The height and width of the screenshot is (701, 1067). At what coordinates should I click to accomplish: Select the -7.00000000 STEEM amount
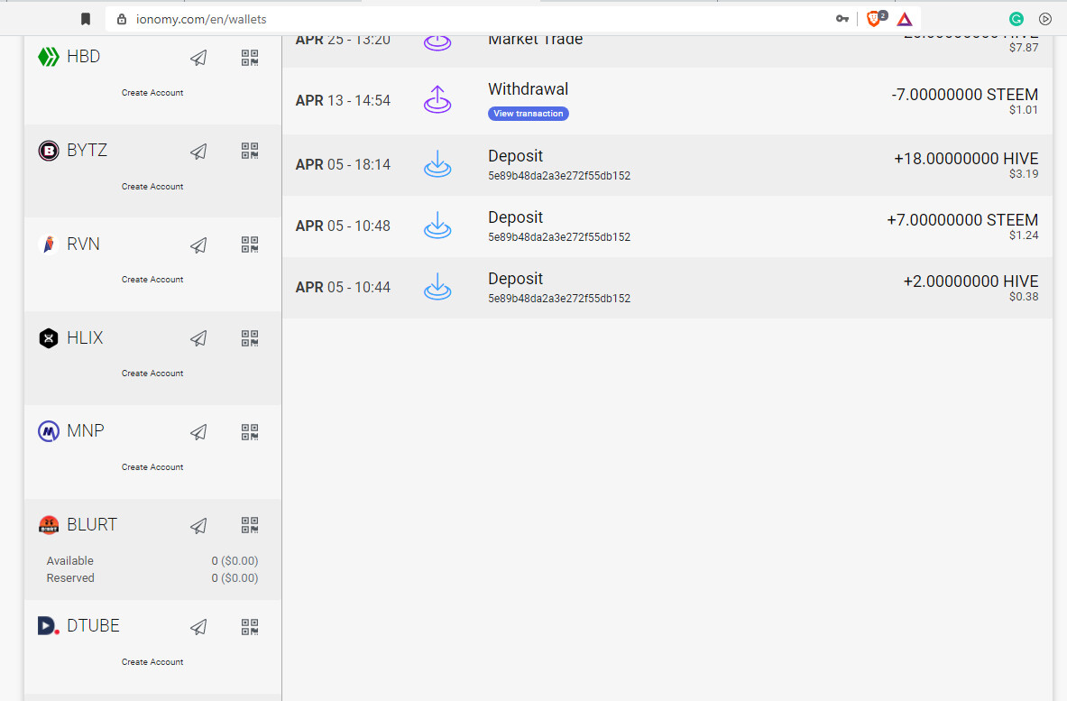click(x=964, y=95)
